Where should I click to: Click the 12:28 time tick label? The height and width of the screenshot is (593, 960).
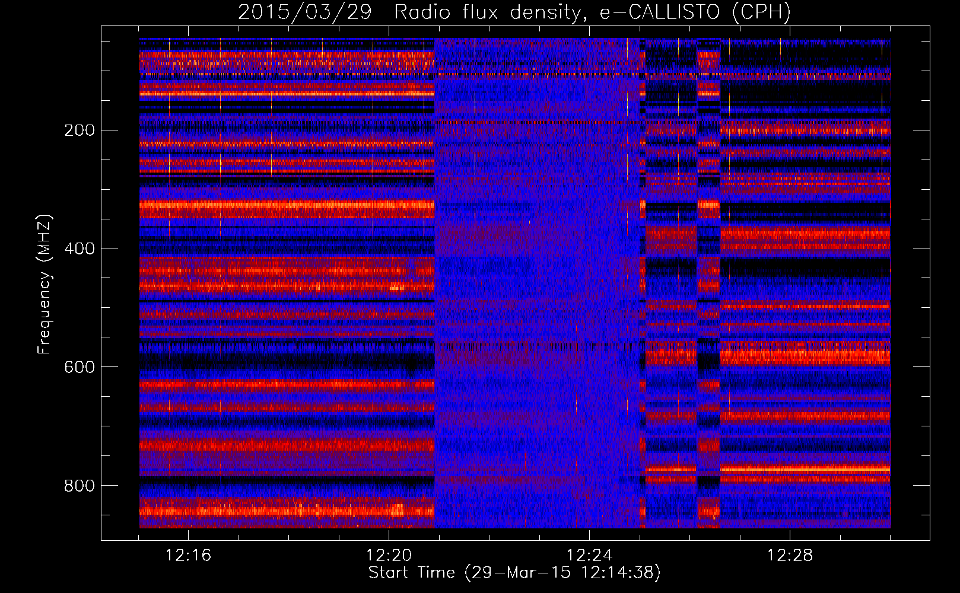(x=790, y=556)
